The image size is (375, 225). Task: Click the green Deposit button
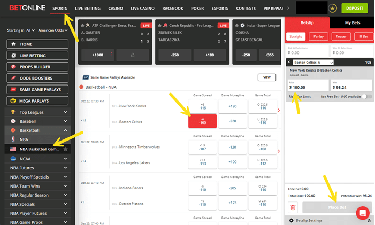pyautogui.click(x=355, y=9)
